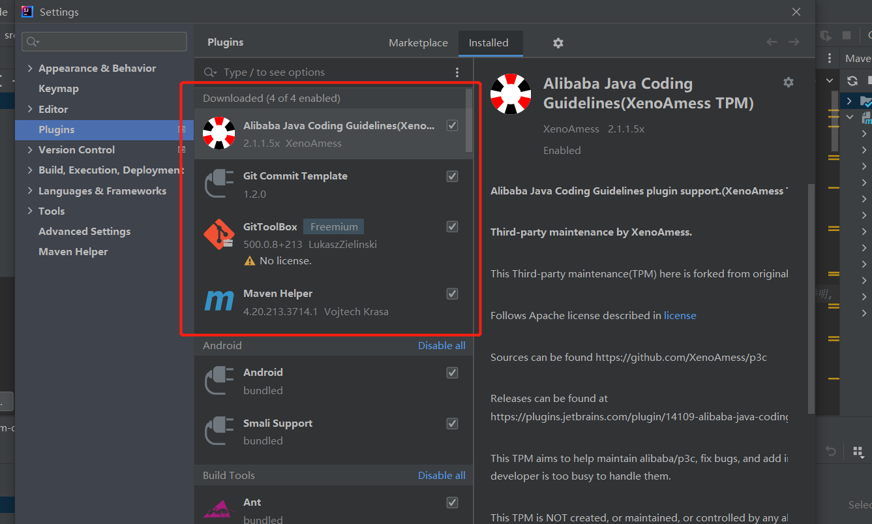Viewport: 872px width, 524px height.
Task: Click Disable all for Build Tools plugins
Action: tap(442, 476)
